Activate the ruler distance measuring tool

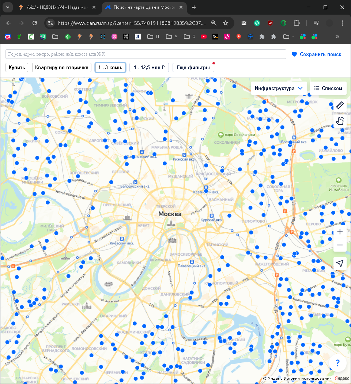coord(340,105)
